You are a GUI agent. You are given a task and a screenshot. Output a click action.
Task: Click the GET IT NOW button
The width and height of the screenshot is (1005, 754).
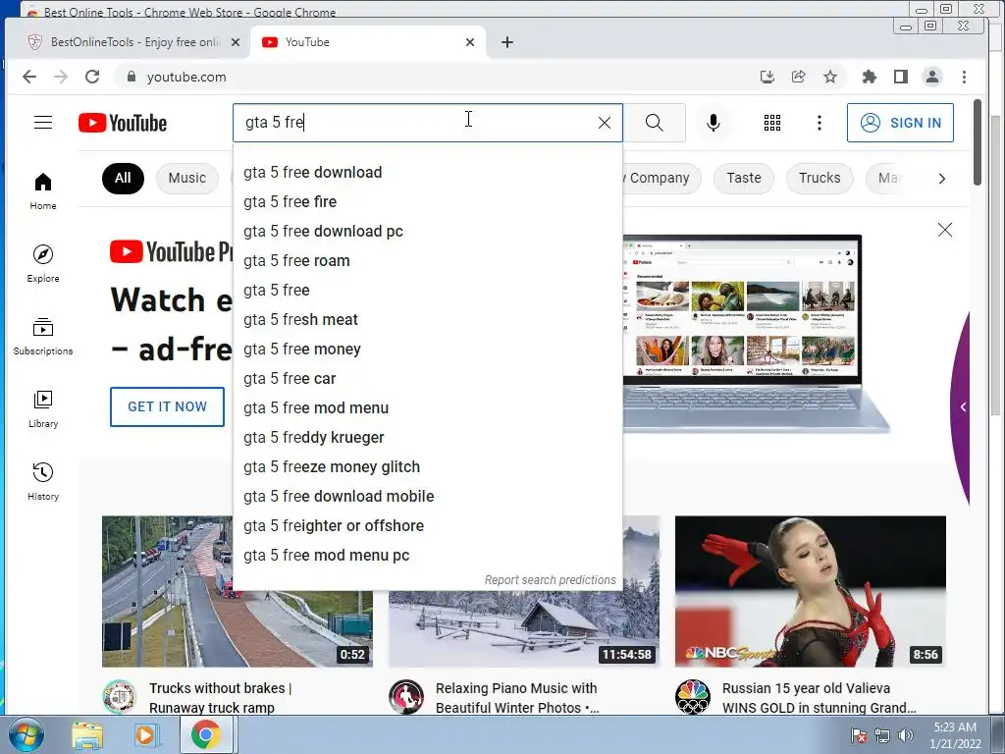pos(167,406)
